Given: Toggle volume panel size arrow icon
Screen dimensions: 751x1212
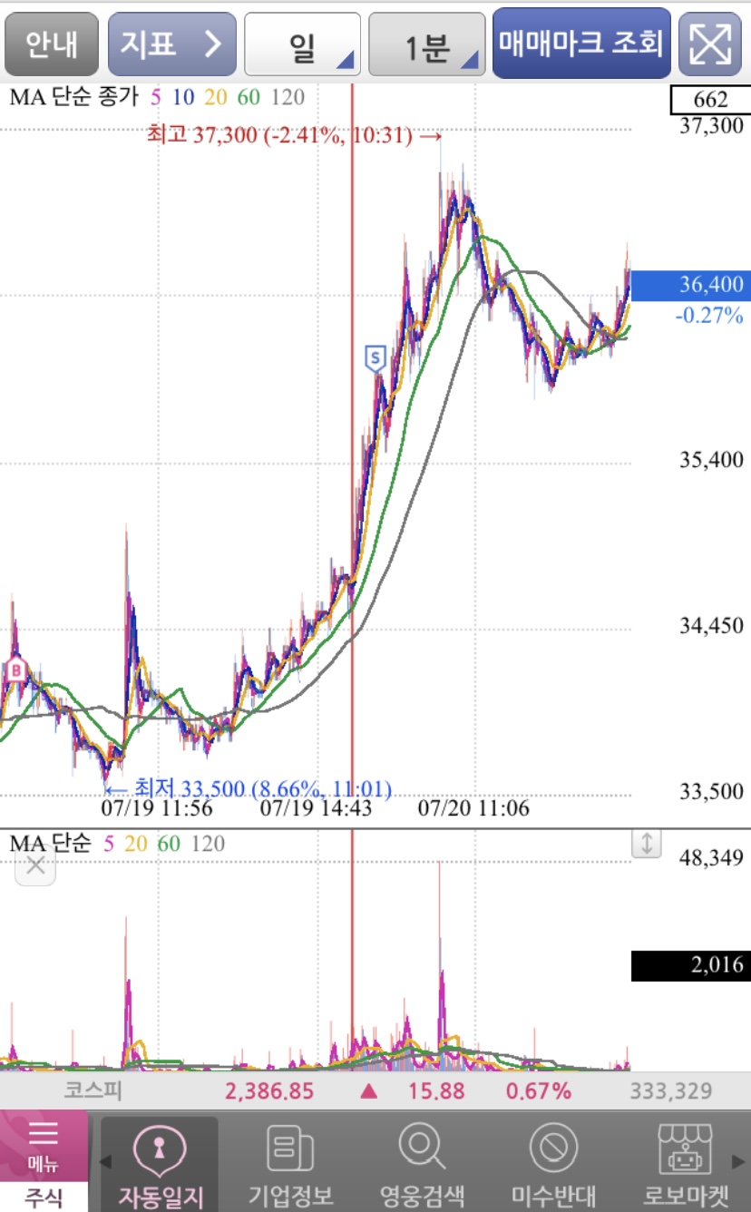Looking at the screenshot, I should (647, 843).
